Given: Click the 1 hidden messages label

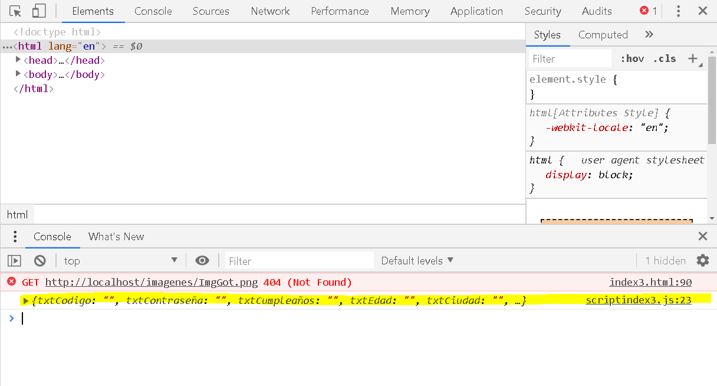Looking at the screenshot, I should [665, 261].
